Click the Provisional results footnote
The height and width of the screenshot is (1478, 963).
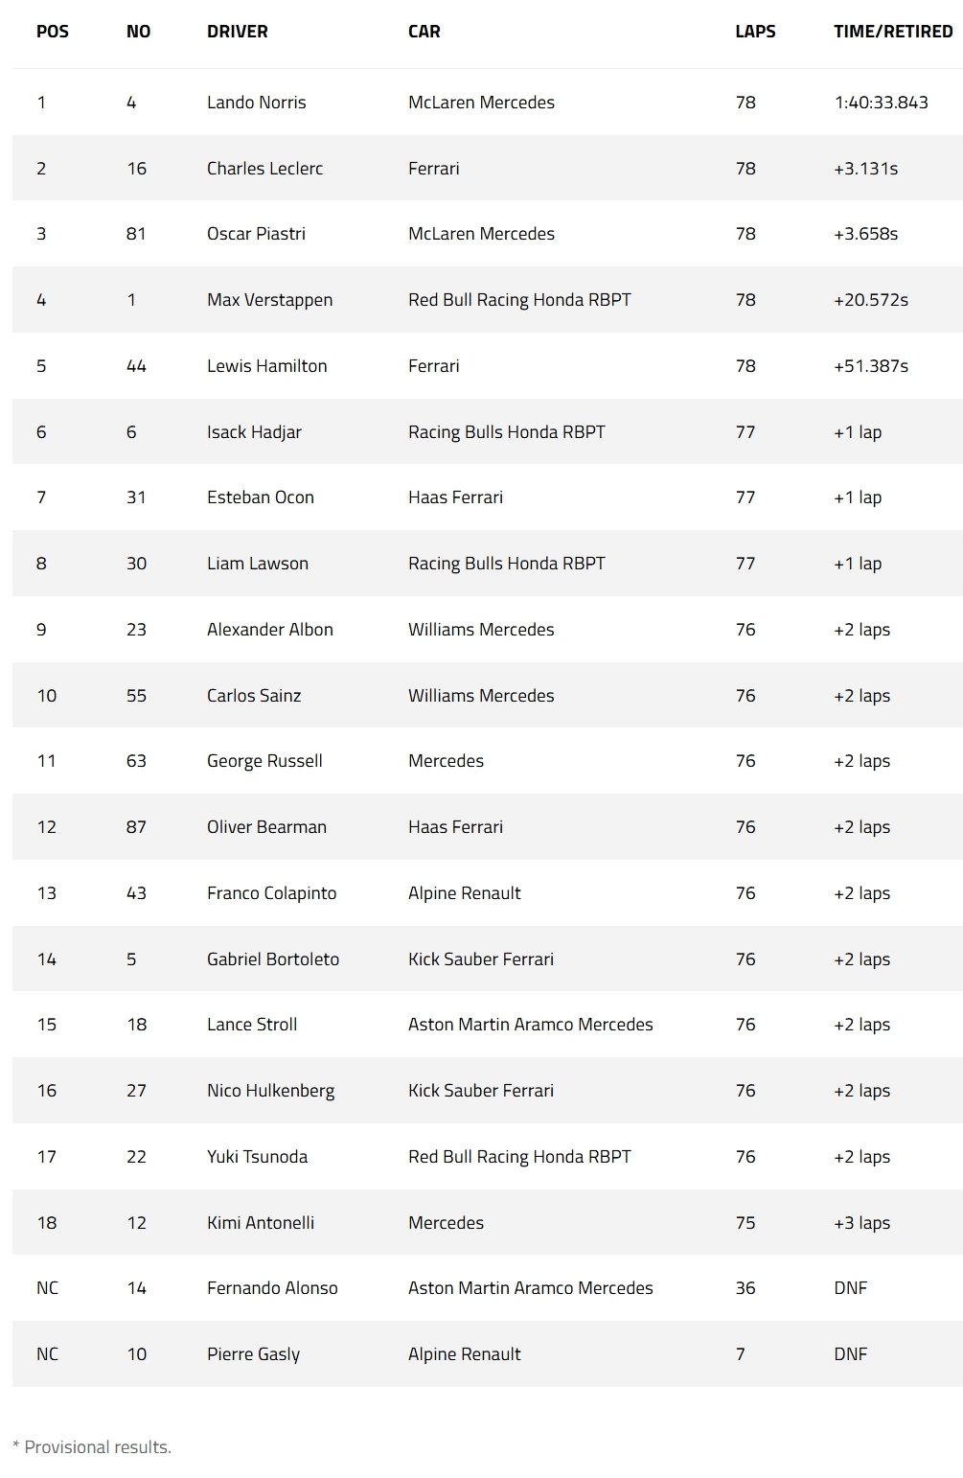(92, 1447)
